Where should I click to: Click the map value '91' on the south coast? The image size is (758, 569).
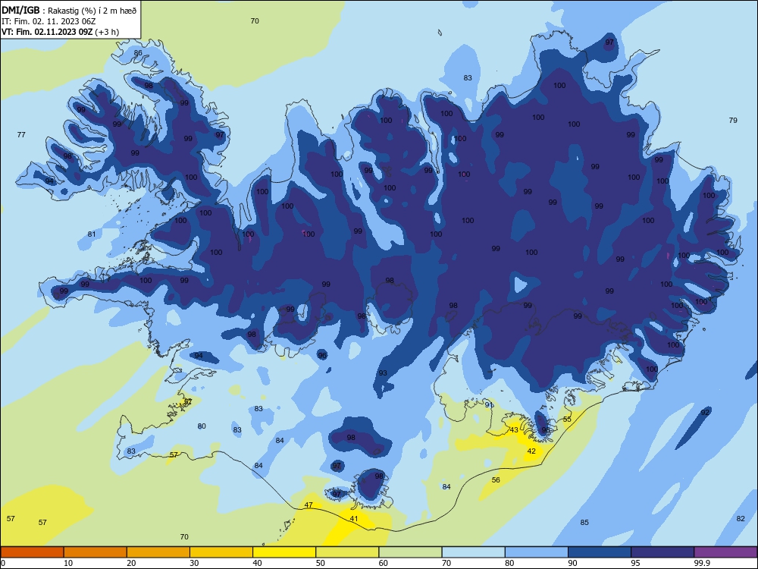point(489,405)
